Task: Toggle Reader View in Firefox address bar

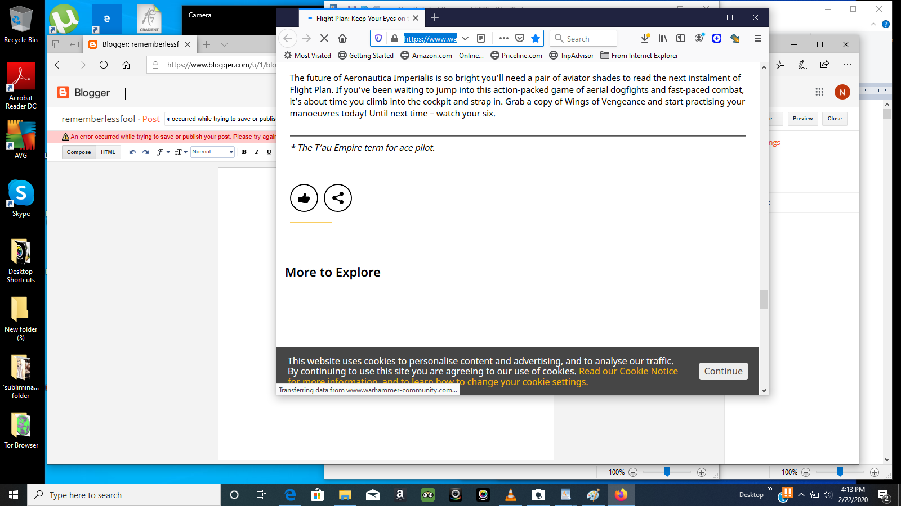Action: [x=481, y=38]
